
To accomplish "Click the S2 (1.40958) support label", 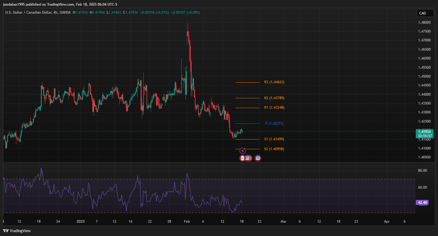I will pyautogui.click(x=274, y=149).
